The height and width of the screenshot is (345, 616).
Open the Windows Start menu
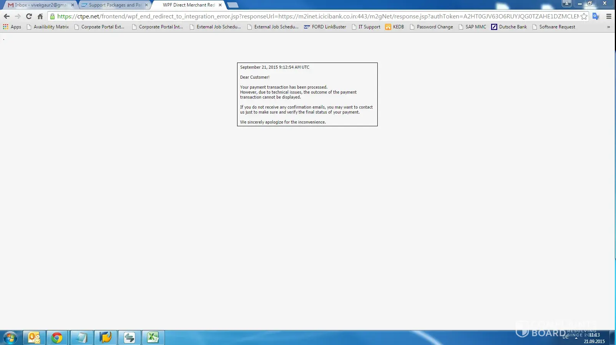[x=10, y=338]
